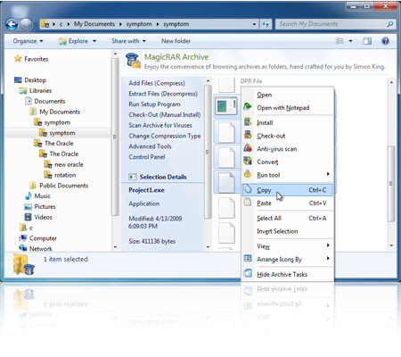
Task: Click the Network icon in tree
Action: point(23,248)
